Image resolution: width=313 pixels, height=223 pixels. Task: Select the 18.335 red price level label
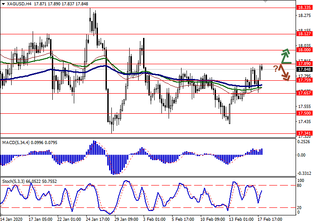coord(304,8)
